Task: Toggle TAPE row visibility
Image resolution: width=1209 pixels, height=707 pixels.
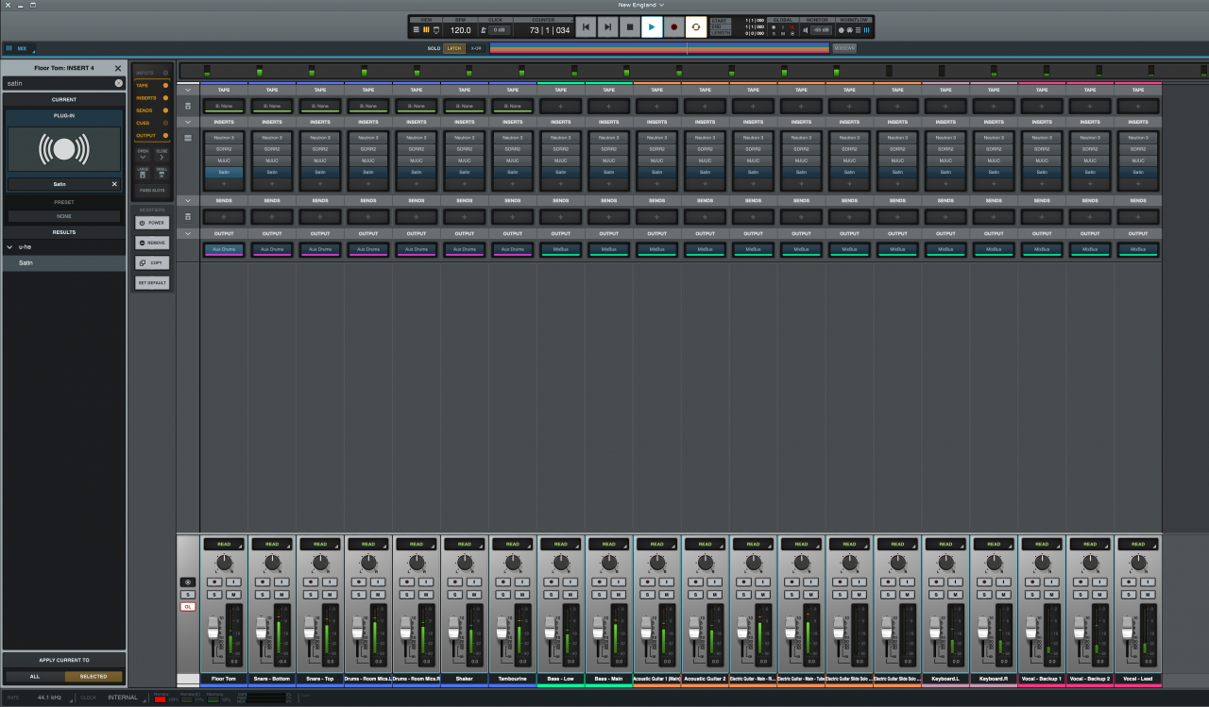Action: click(x=152, y=86)
